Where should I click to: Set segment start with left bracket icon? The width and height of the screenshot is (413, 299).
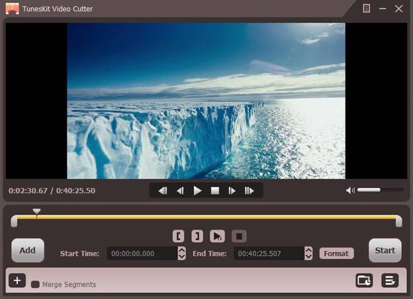coord(178,236)
